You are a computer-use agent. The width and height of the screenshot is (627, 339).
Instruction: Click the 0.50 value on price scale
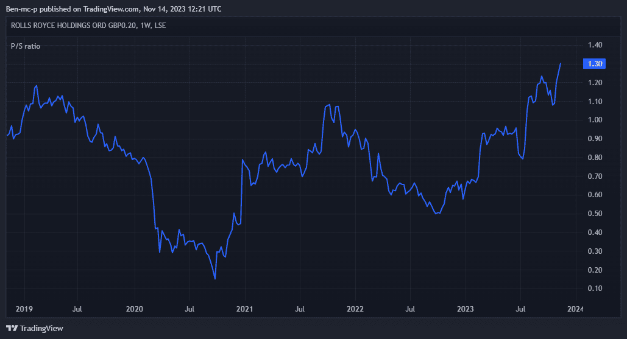point(595,214)
